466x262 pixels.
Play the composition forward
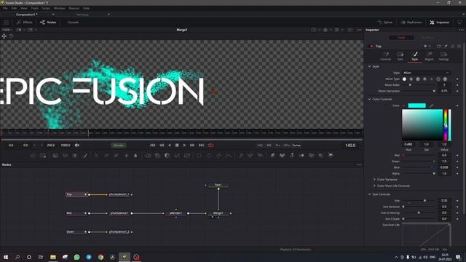[184, 146]
